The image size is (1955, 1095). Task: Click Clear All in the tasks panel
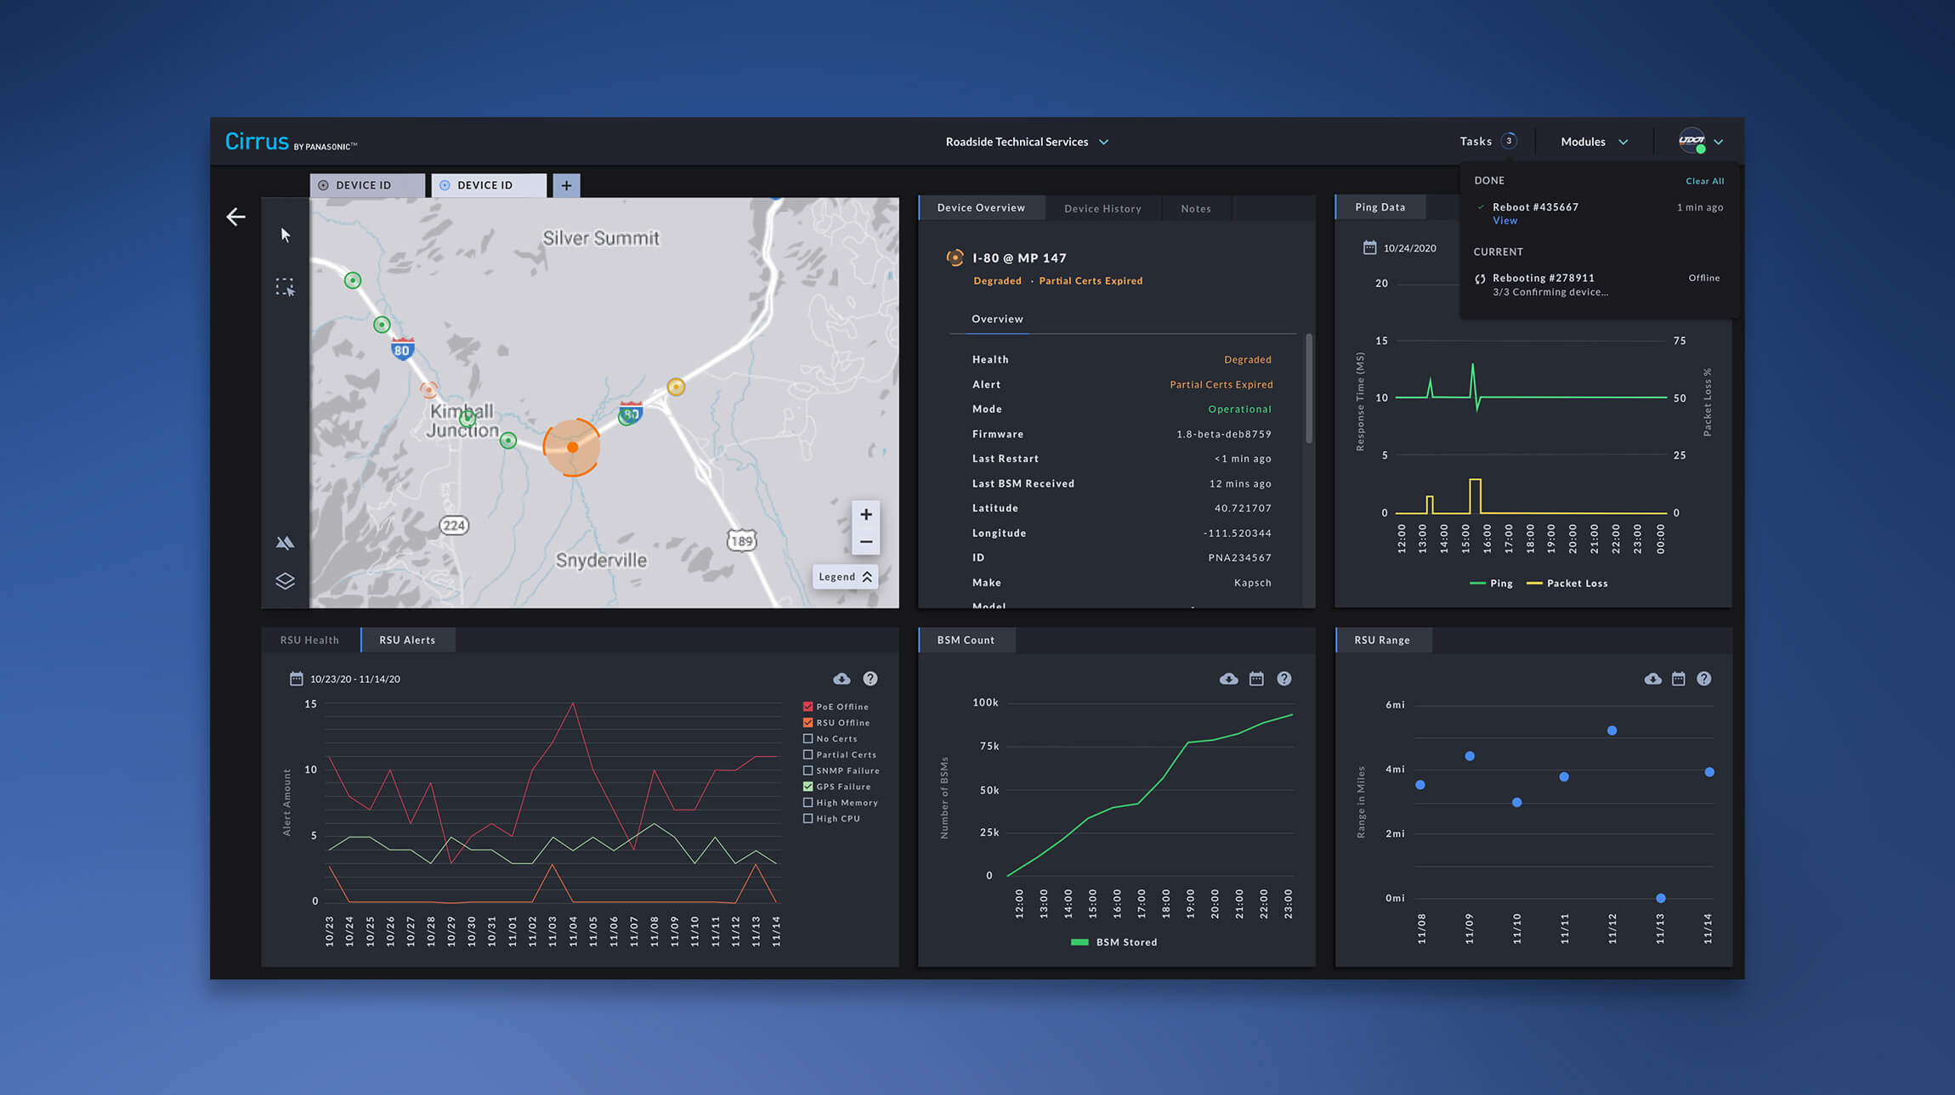pos(1704,181)
